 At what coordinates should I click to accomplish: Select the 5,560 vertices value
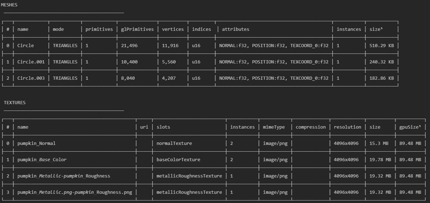coord(169,62)
